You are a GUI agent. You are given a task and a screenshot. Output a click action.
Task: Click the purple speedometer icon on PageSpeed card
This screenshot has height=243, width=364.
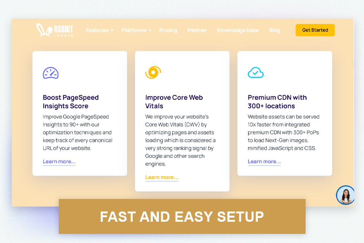(50, 73)
